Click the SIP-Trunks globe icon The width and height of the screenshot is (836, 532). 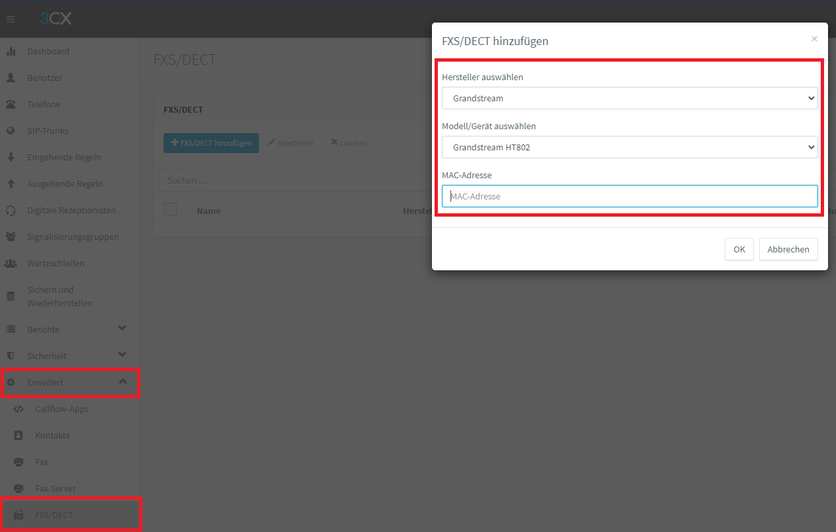(x=11, y=131)
